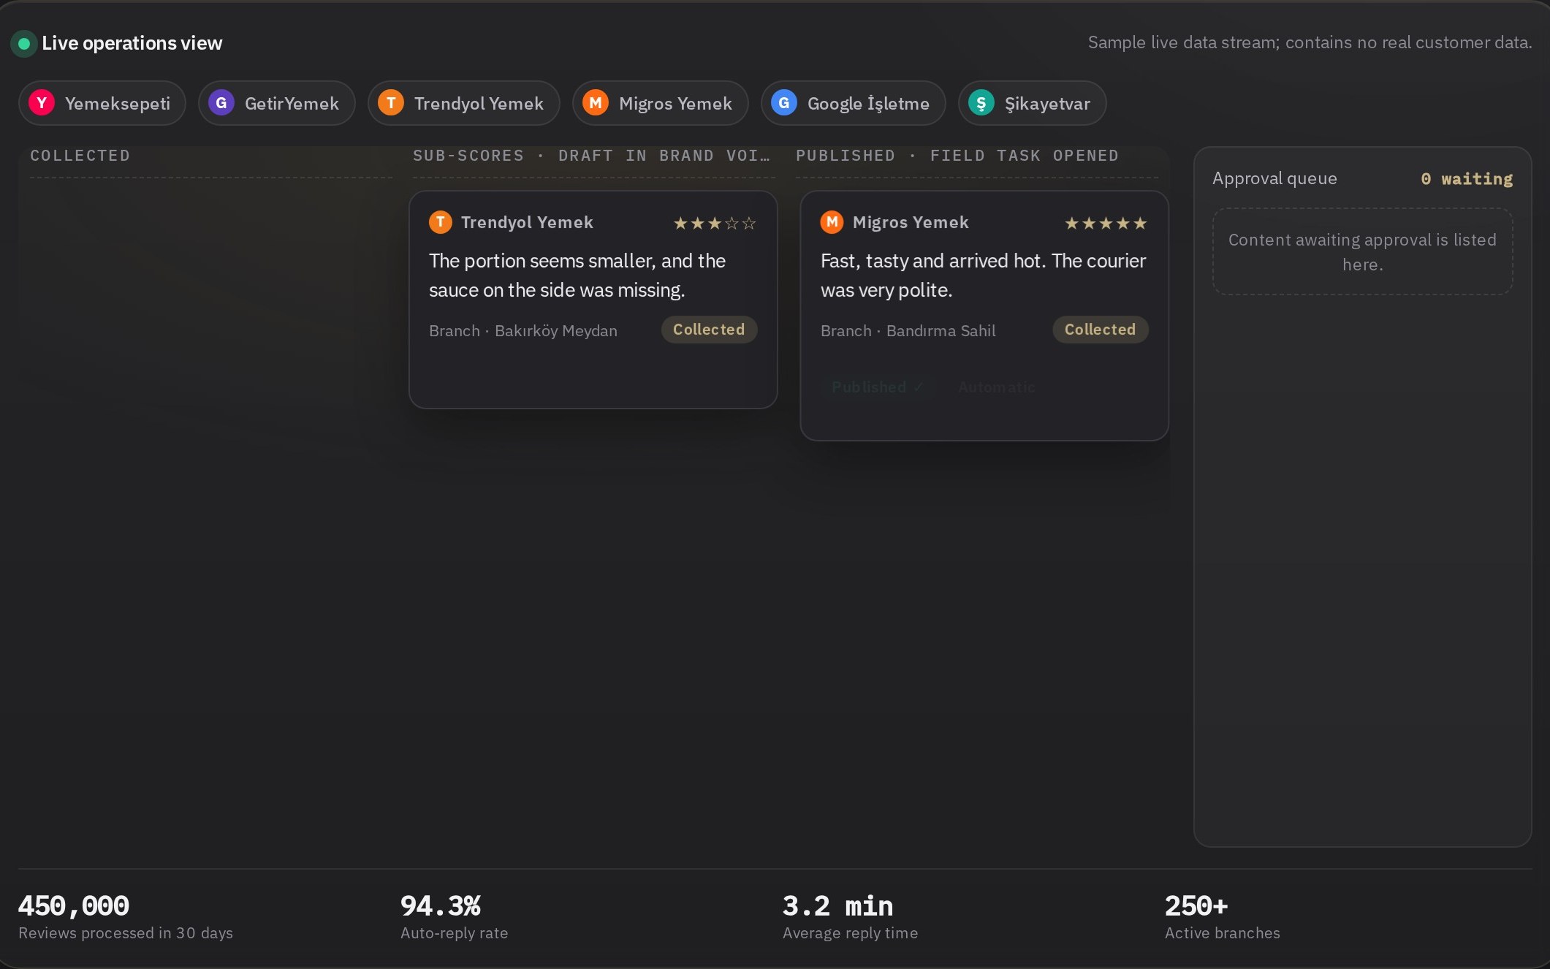Click the 'Reviews processed in 30 days' caption
1550x969 pixels.
126,933
